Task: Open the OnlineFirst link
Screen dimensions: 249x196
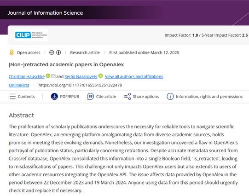Action: point(19,85)
